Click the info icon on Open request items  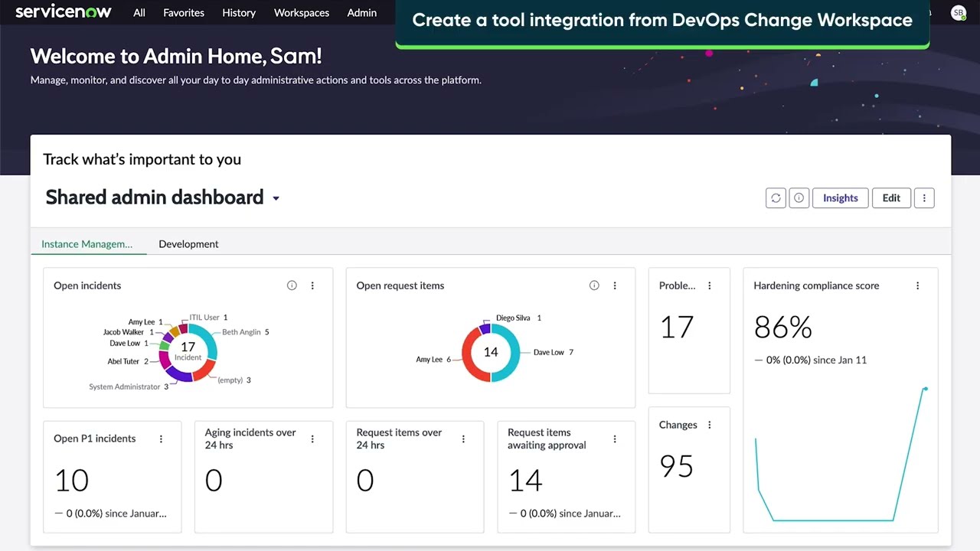click(x=594, y=285)
